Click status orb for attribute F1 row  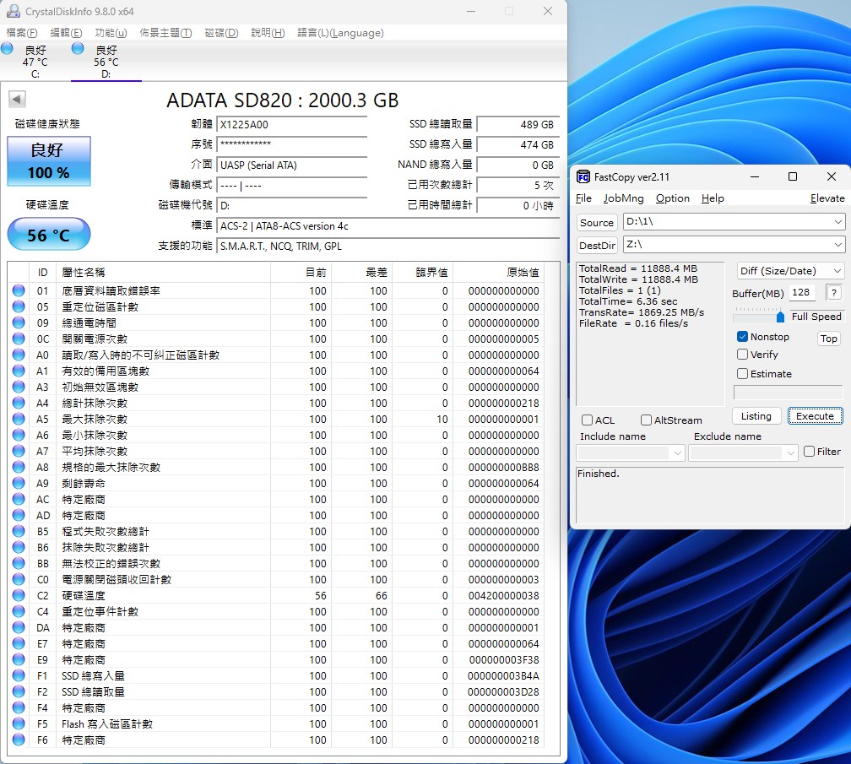[x=19, y=675]
